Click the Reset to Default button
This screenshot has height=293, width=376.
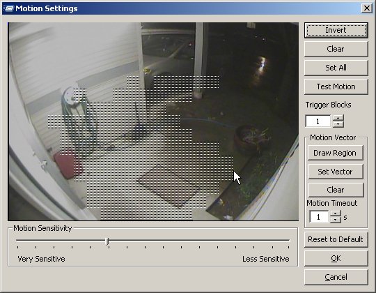click(x=336, y=239)
